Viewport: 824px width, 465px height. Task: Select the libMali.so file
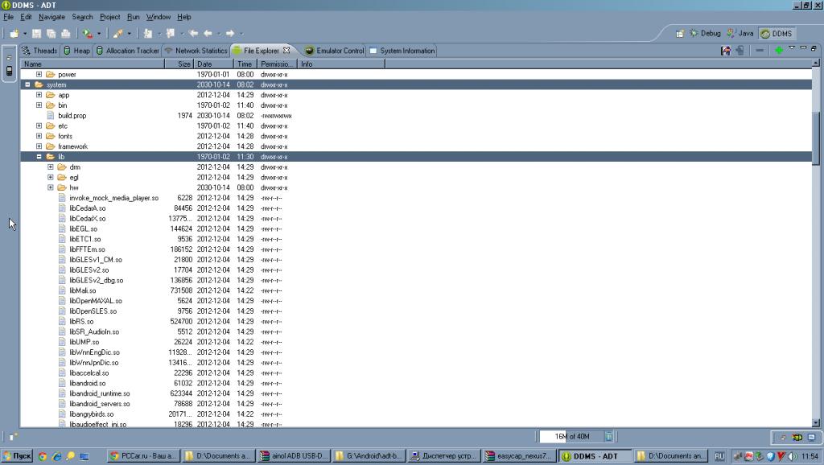[x=82, y=290]
